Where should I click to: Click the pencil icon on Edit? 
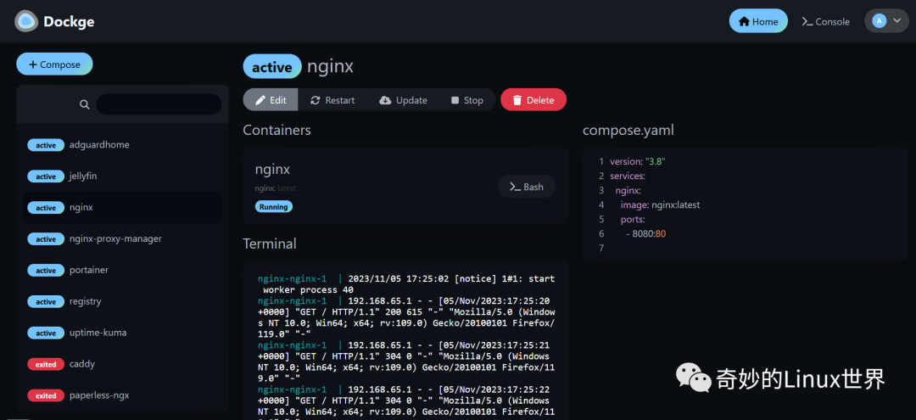(260, 100)
